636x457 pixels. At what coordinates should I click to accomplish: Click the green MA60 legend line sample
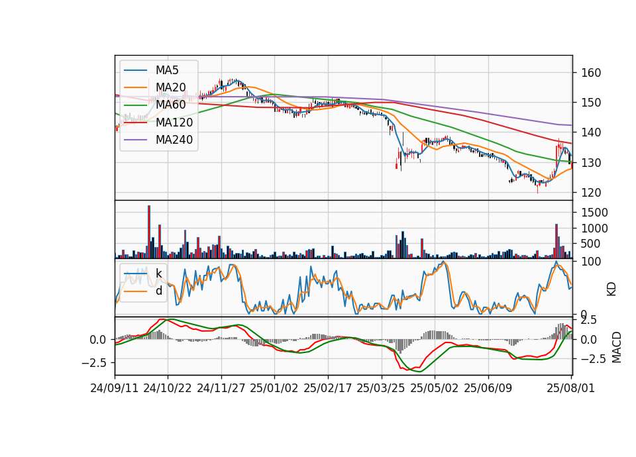click(x=135, y=105)
